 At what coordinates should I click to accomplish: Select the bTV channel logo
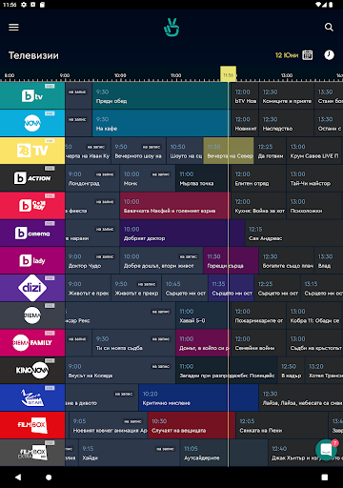point(32,95)
